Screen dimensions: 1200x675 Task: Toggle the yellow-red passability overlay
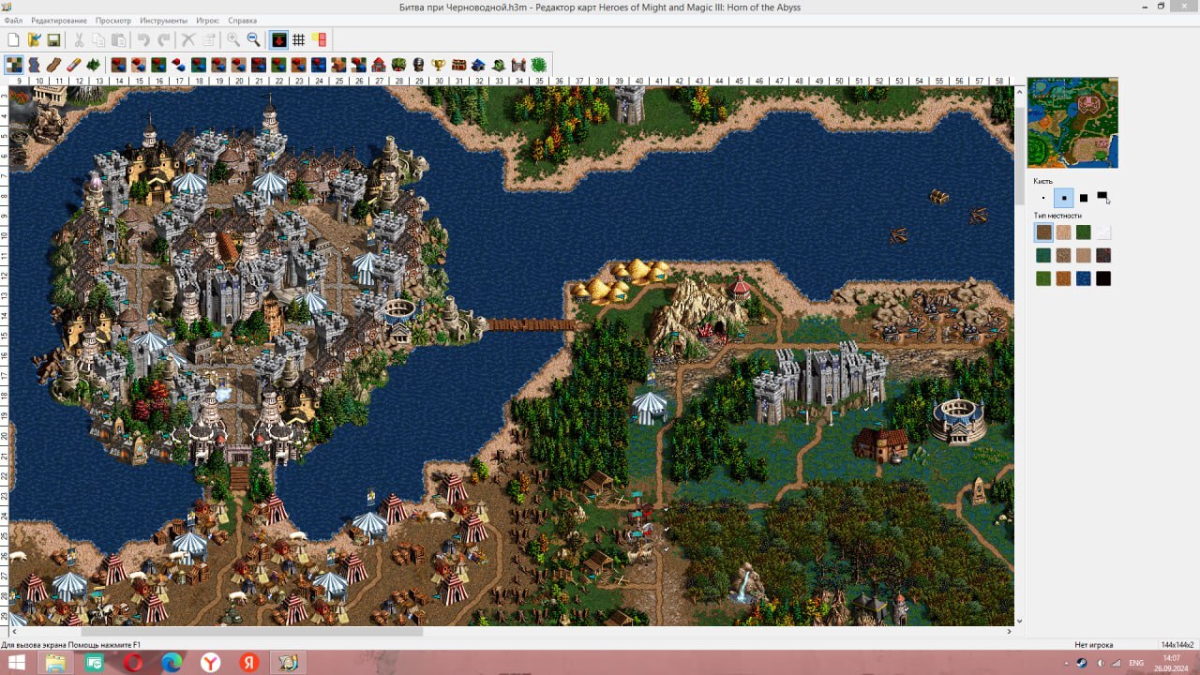pos(320,39)
